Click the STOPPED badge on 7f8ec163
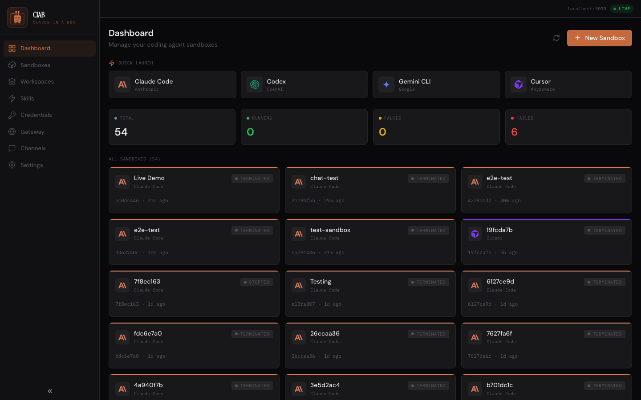The image size is (641, 400). tap(256, 282)
